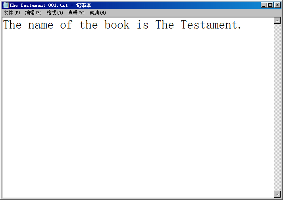This screenshot has width=283, height=200.
Task: Place cursor in the word "book"
Action: point(117,25)
